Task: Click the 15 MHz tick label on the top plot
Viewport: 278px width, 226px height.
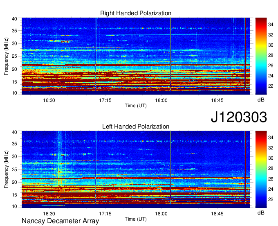Action: tap(14, 82)
